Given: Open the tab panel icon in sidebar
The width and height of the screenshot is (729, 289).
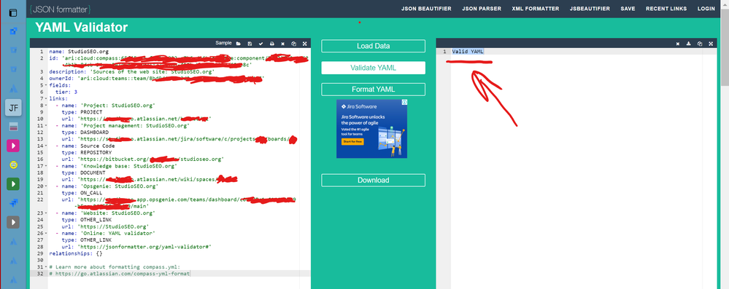Looking at the screenshot, I should point(13,13).
